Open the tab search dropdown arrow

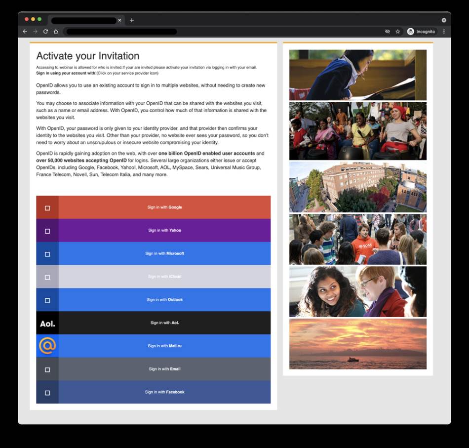click(x=444, y=20)
